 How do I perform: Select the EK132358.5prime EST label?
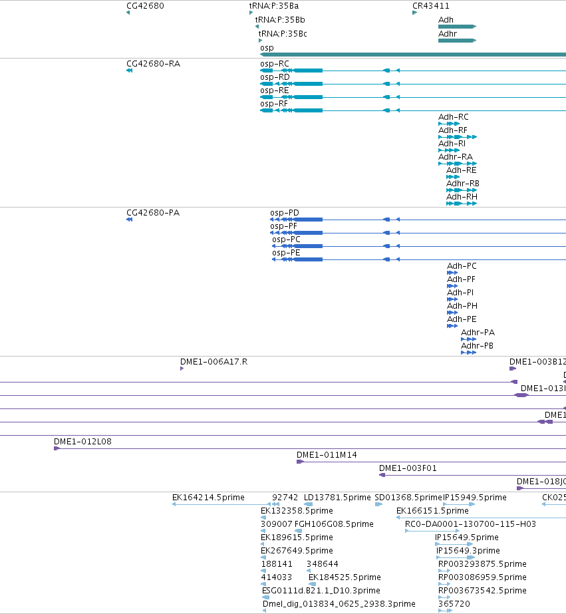[297, 511]
